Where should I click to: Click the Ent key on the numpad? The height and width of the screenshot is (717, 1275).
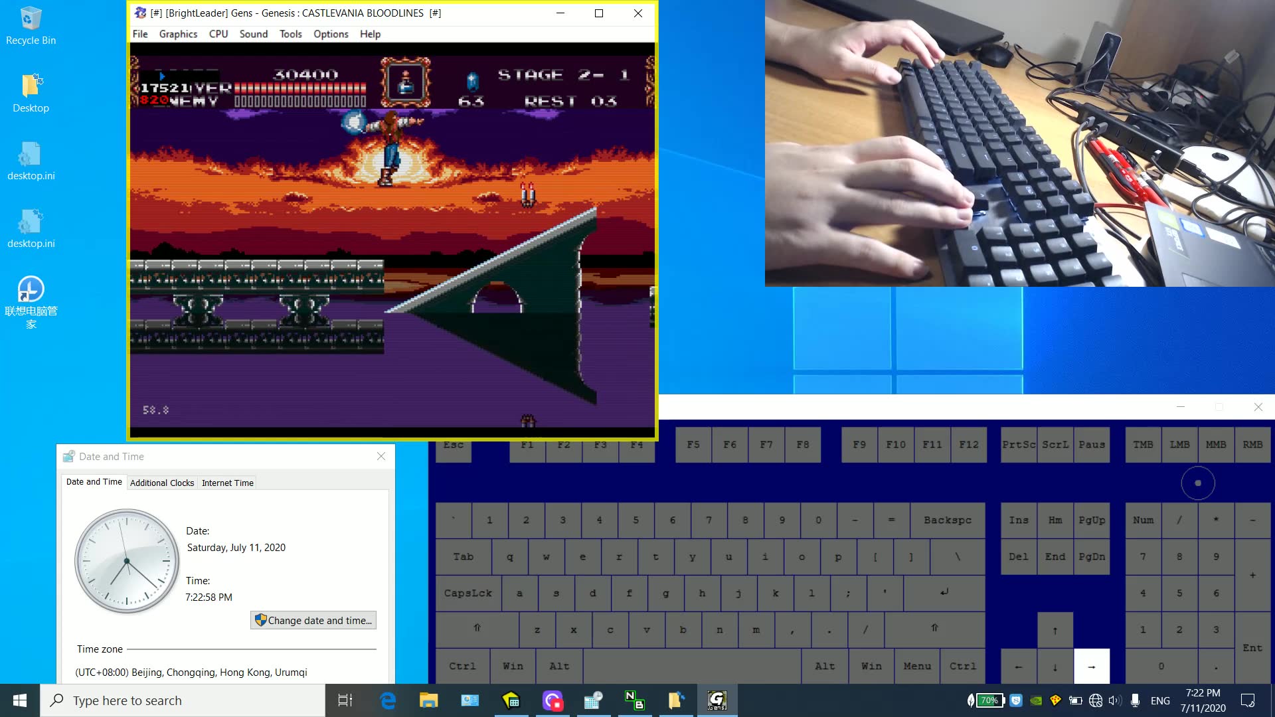point(1252,648)
